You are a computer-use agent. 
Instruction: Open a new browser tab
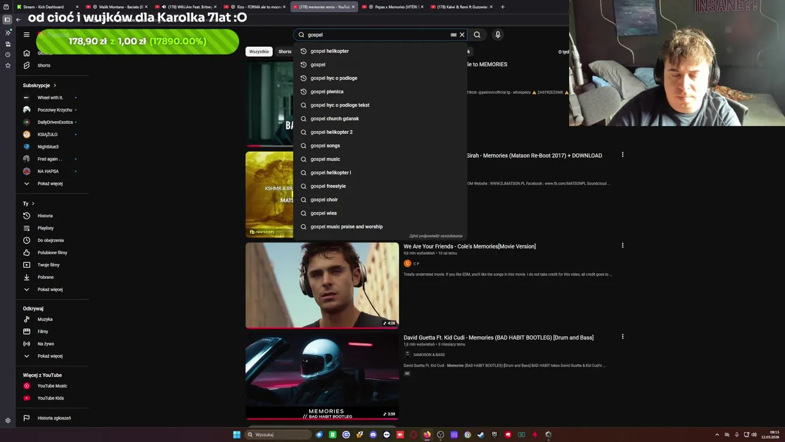(x=503, y=7)
